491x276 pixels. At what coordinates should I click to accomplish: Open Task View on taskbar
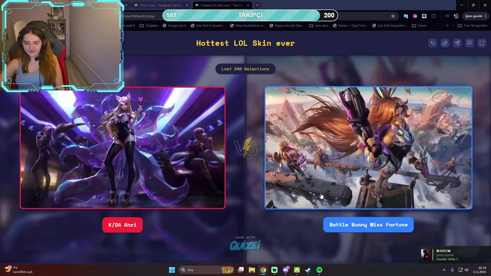coord(241,270)
